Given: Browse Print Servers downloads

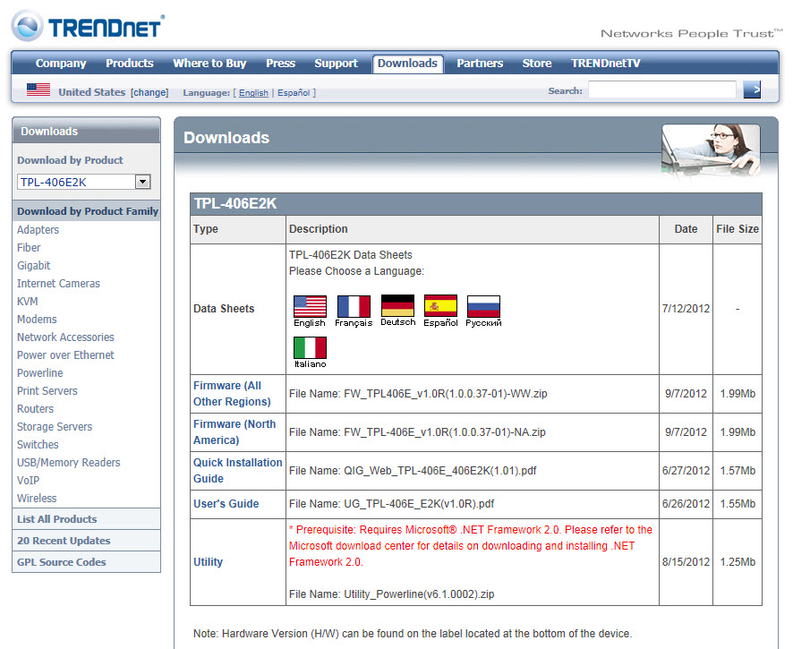Looking at the screenshot, I should click(x=47, y=391).
